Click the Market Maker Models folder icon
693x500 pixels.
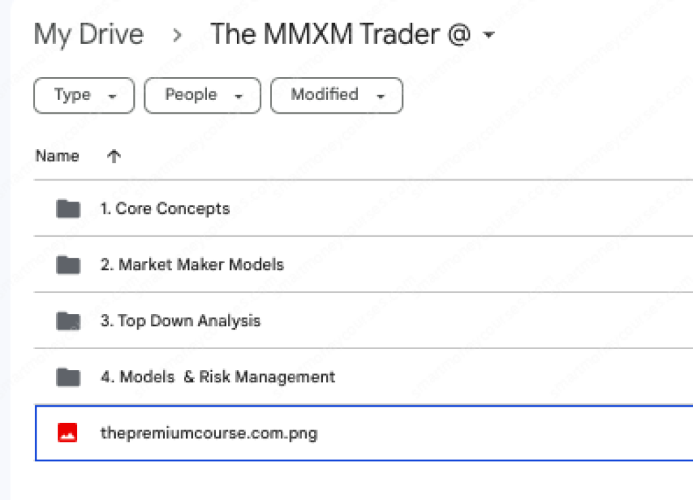point(68,265)
